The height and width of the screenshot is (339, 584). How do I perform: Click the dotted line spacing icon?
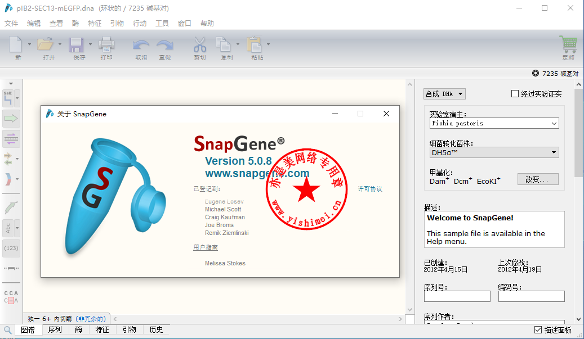click(x=11, y=268)
